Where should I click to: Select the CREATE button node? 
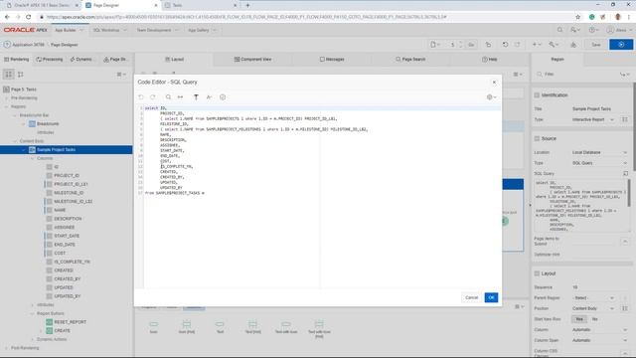(62, 331)
